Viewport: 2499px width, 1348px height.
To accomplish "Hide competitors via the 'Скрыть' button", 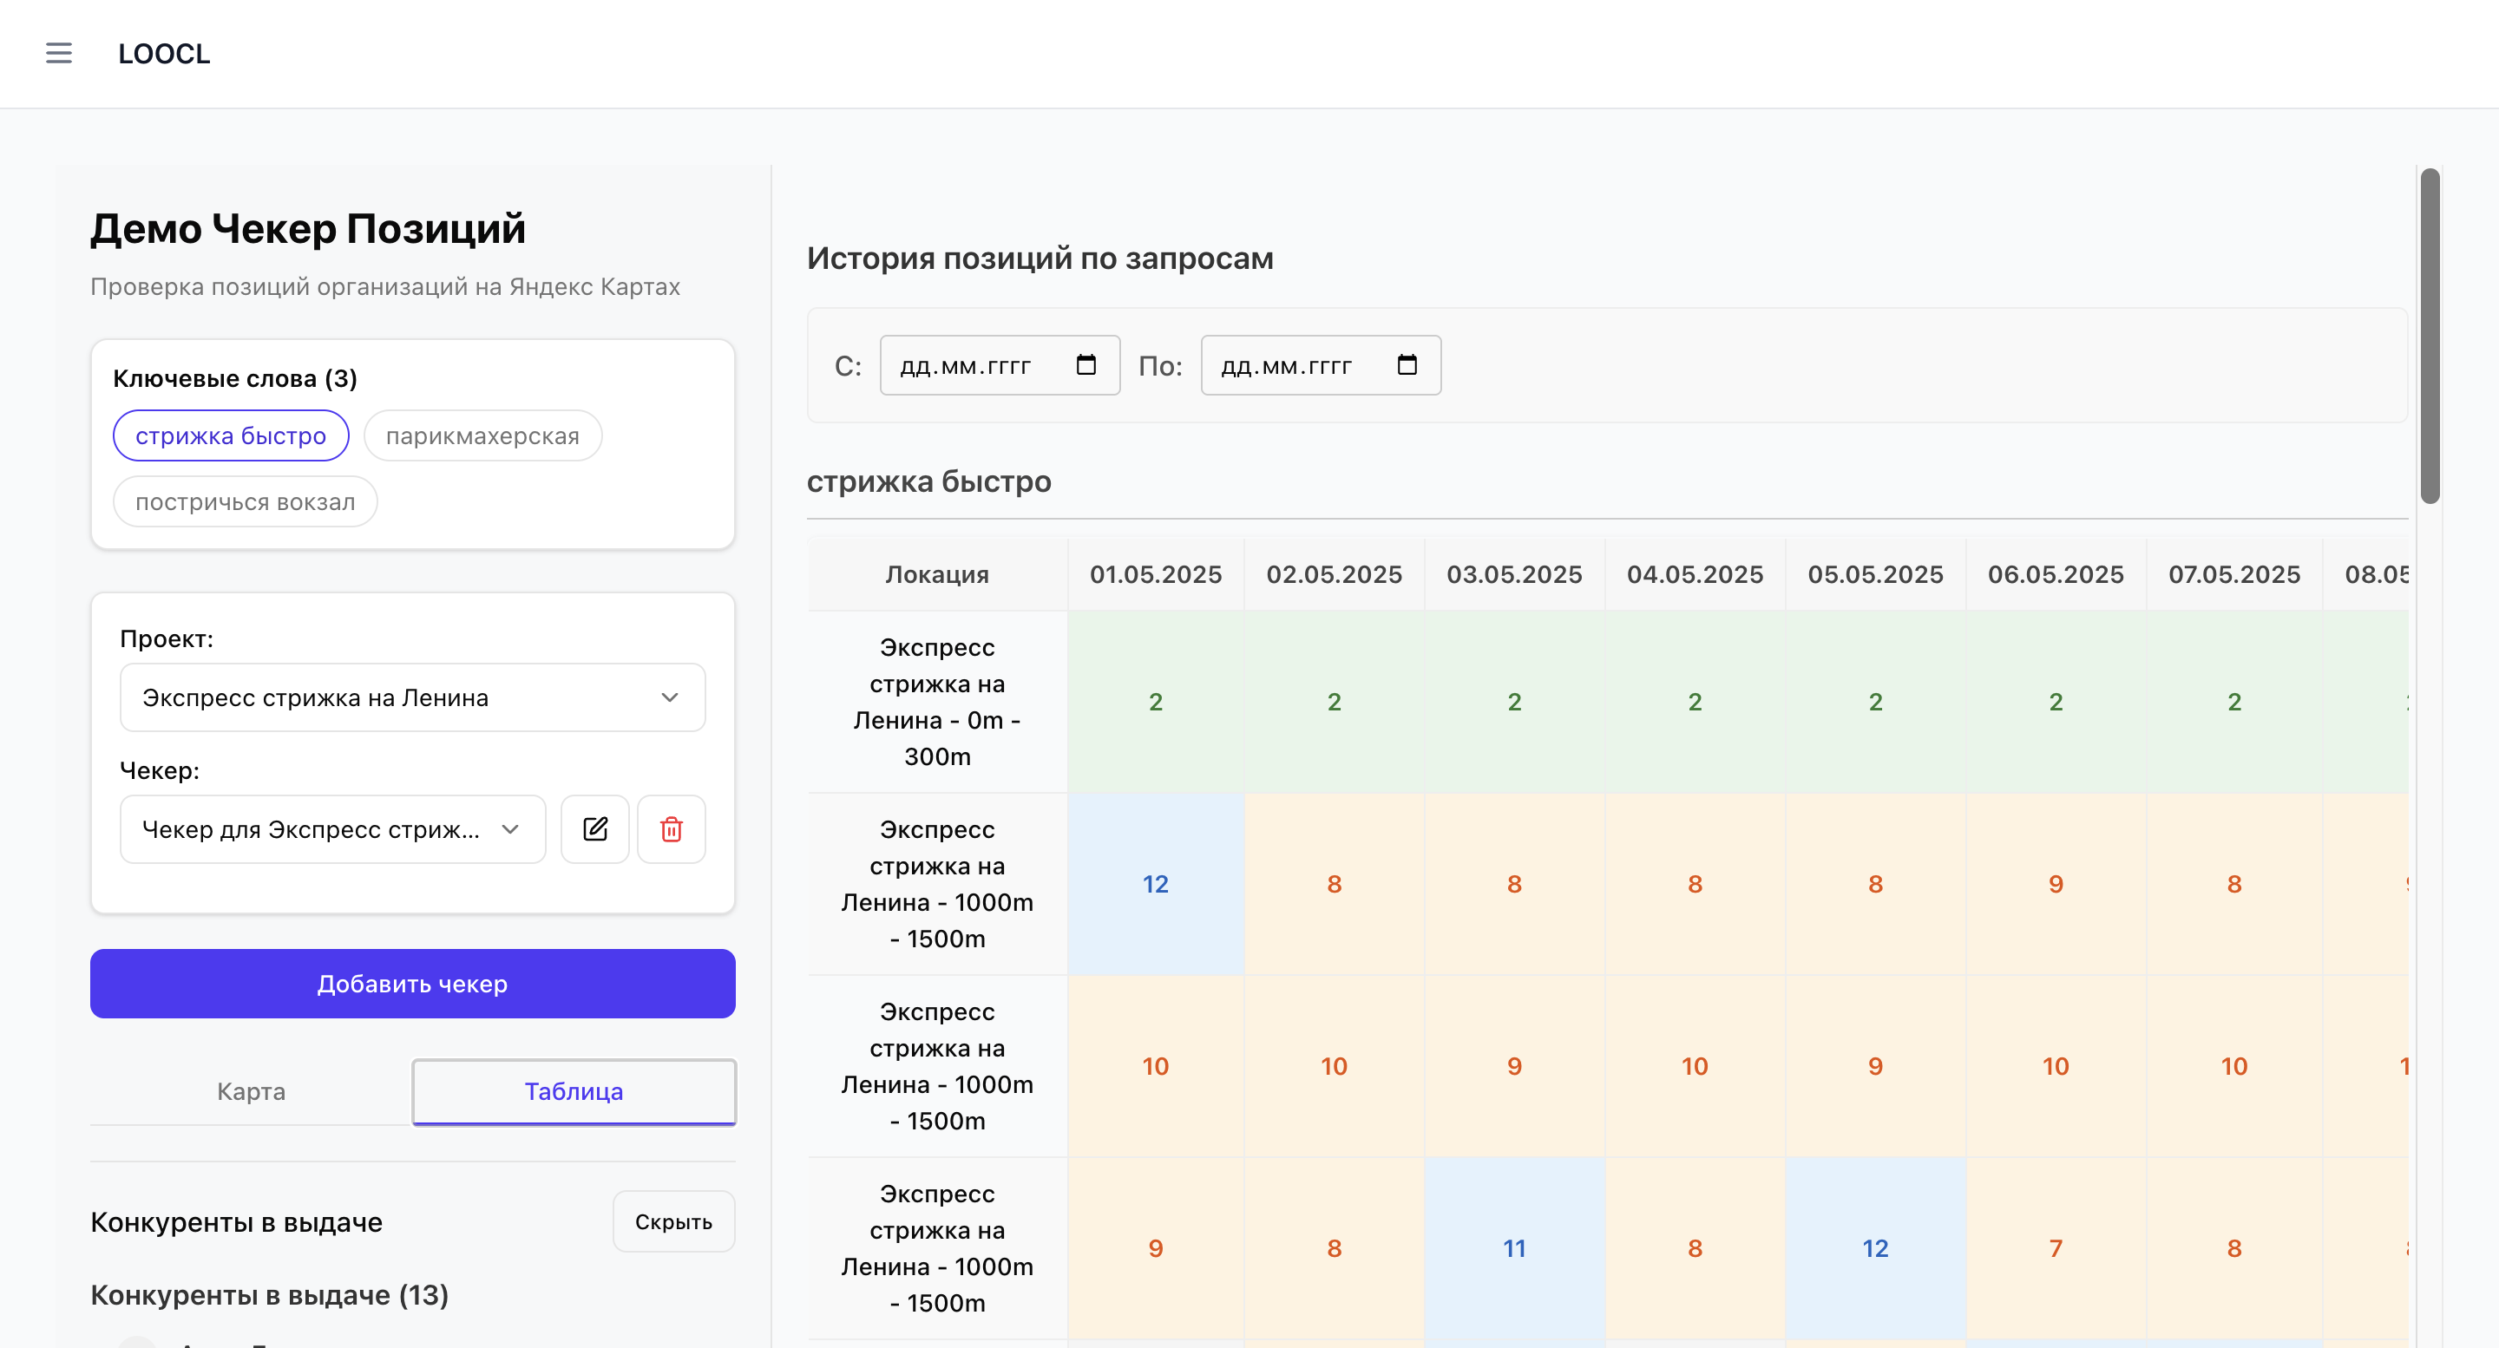I will pyautogui.click(x=673, y=1221).
